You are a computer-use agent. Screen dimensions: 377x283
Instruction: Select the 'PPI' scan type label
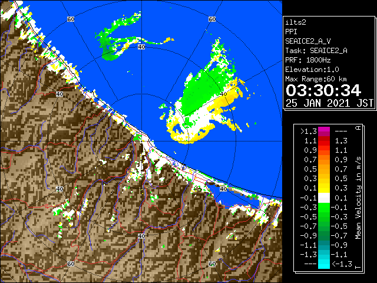291,32
